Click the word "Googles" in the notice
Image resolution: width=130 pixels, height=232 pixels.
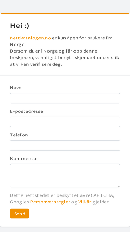[19, 202]
